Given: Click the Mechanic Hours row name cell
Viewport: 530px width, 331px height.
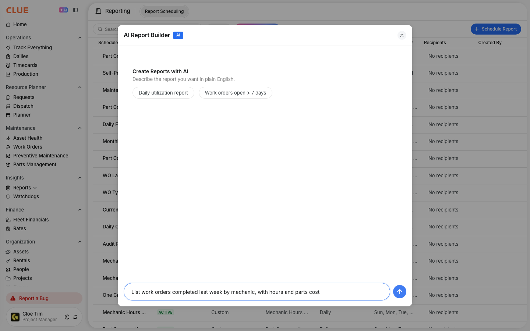Looking at the screenshot, I should [124, 312].
